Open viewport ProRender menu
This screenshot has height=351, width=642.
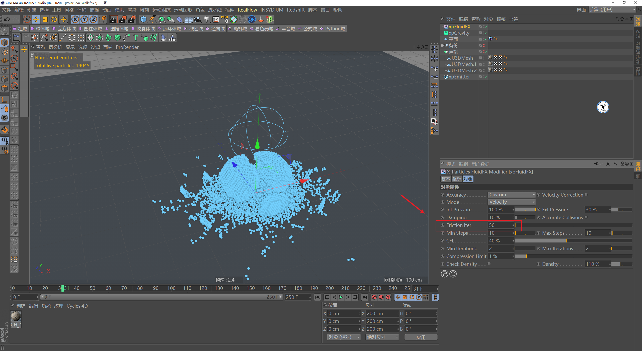coord(127,47)
